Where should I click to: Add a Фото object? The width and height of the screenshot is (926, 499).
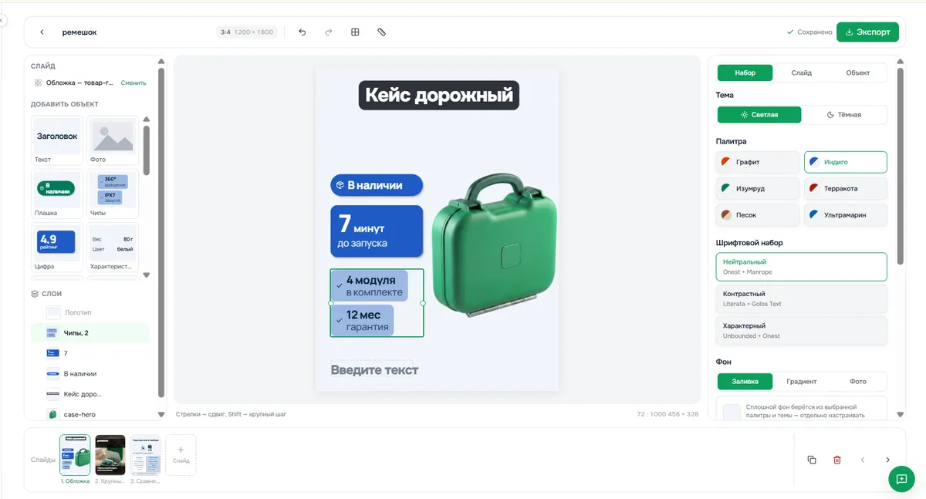(x=113, y=140)
